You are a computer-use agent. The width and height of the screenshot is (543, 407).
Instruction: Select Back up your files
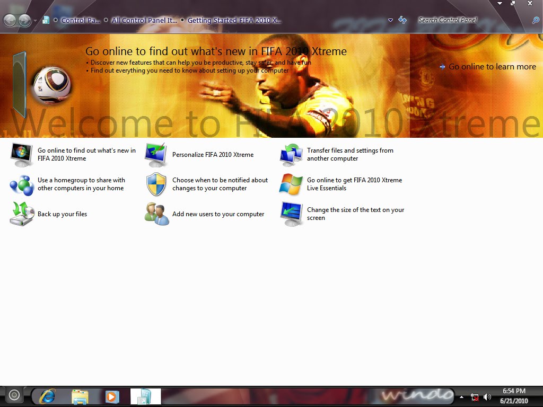(x=63, y=214)
